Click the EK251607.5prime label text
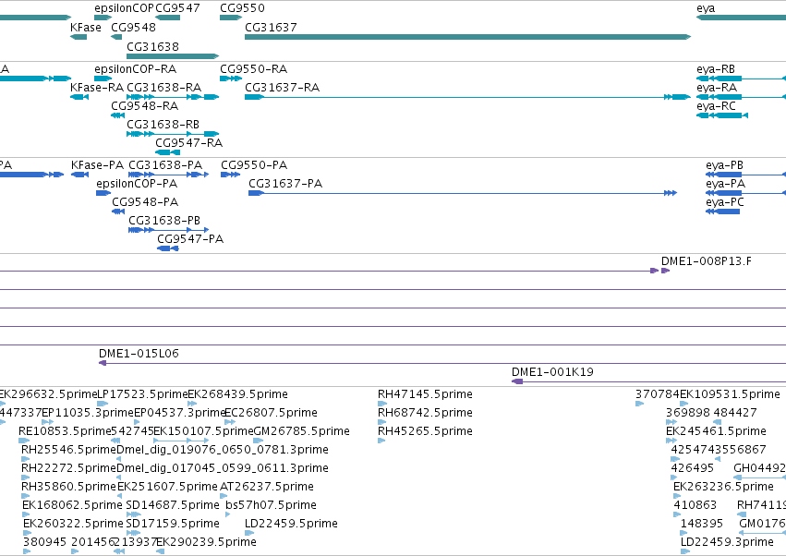Viewport: 786px width, 556px height. [x=167, y=487]
